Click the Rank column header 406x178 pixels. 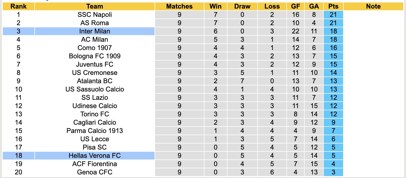(x=19, y=6)
